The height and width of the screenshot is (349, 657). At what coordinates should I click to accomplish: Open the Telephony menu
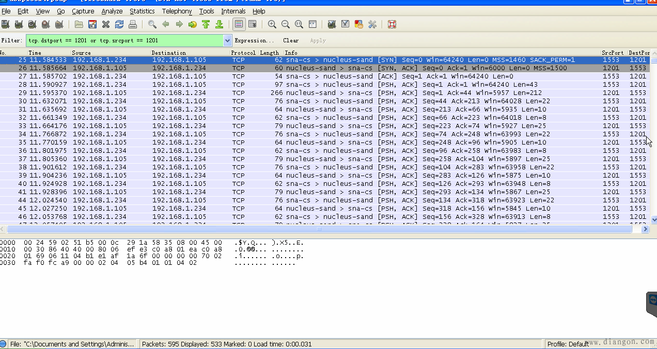pos(177,11)
